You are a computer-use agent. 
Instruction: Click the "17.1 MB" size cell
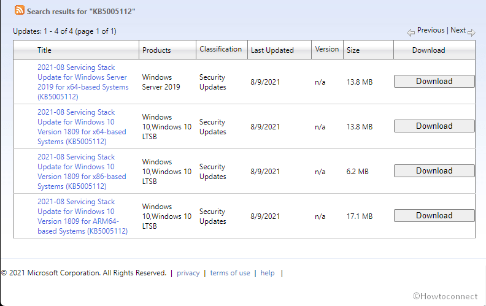360,216
